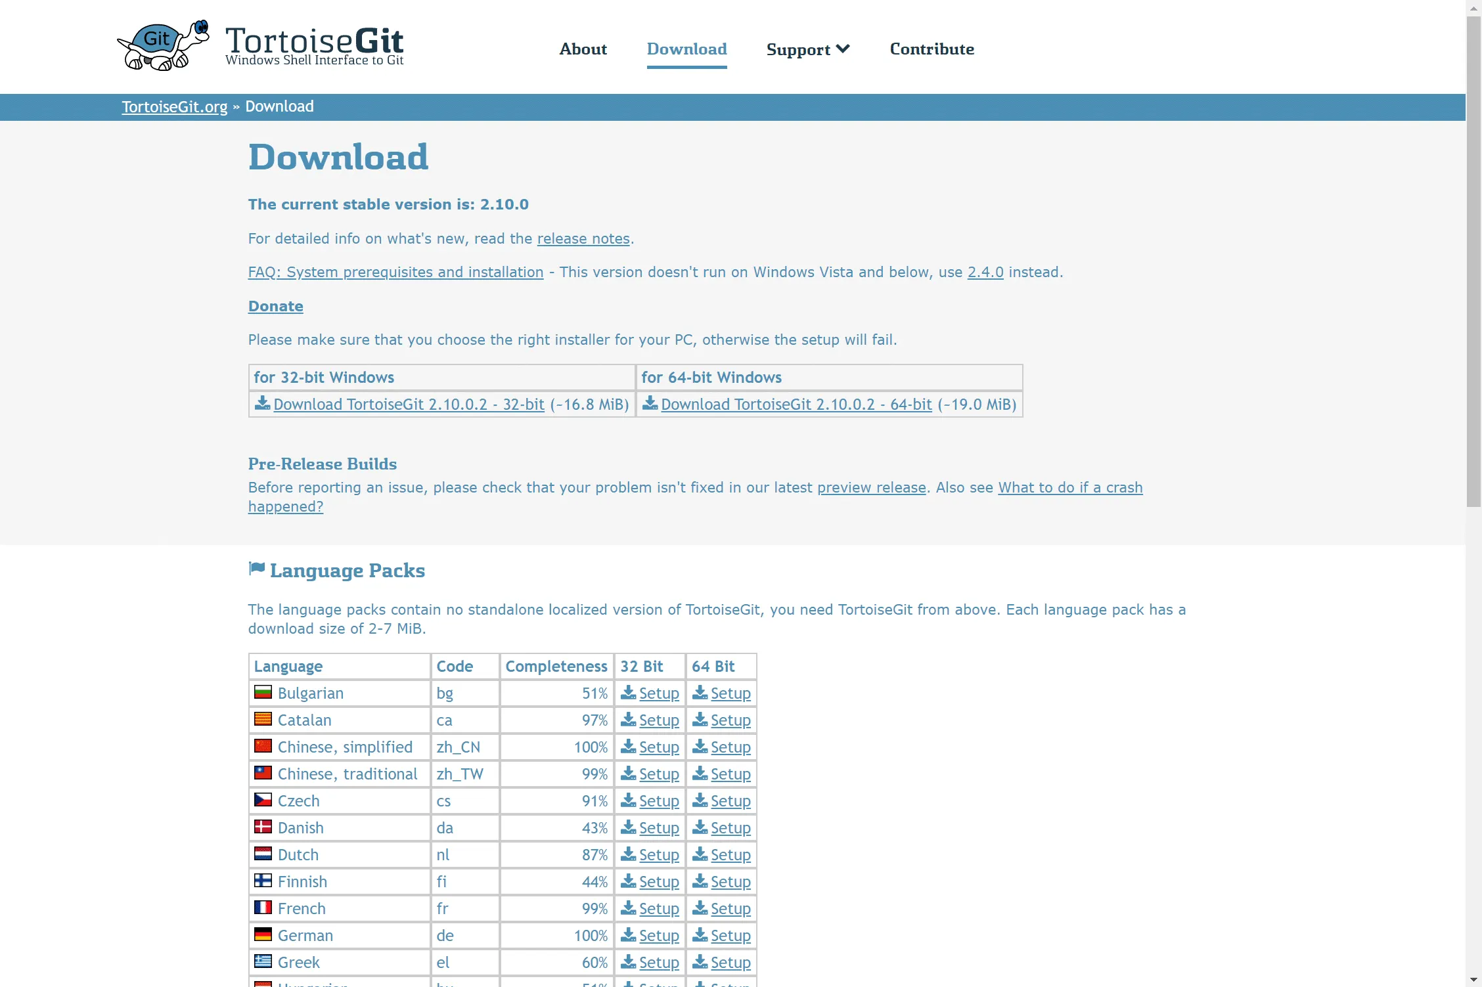Download Chinese traditional 64 Bit Setup
The height and width of the screenshot is (987, 1482).
[731, 774]
